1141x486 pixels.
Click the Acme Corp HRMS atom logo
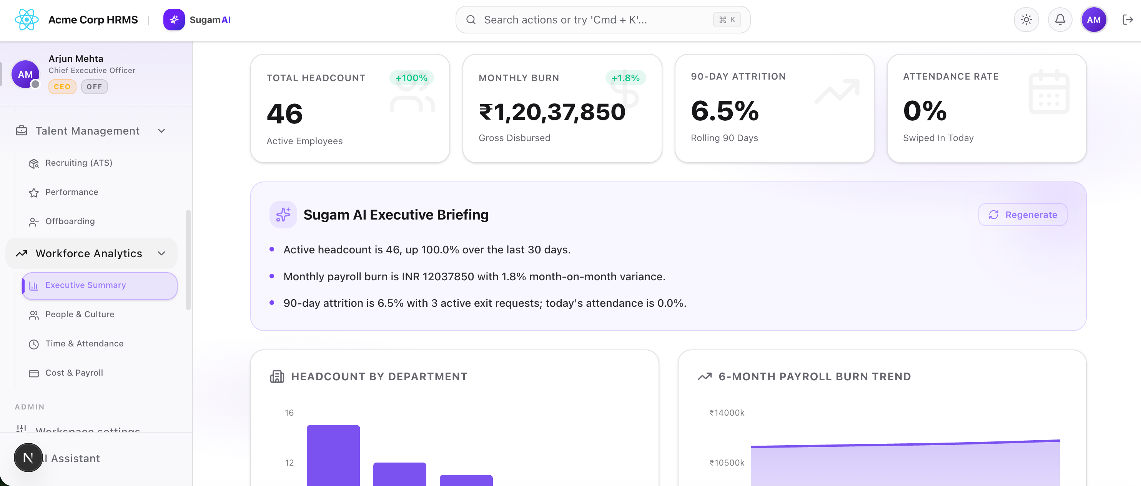click(27, 20)
